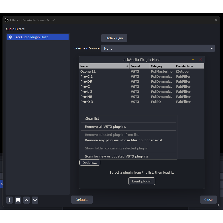Viewport: 223px width, 223px height.
Task: Delete selected filter with trash icon
Action: point(18,200)
